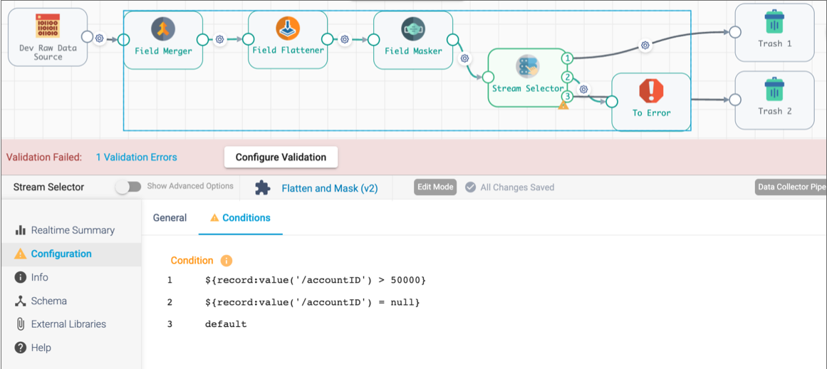Click the Configure Validation button
Screen dimensions: 827x369
(281, 157)
